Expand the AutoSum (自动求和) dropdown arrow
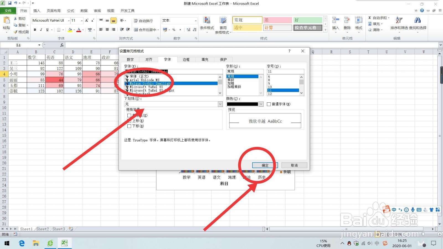 click(x=389, y=18)
